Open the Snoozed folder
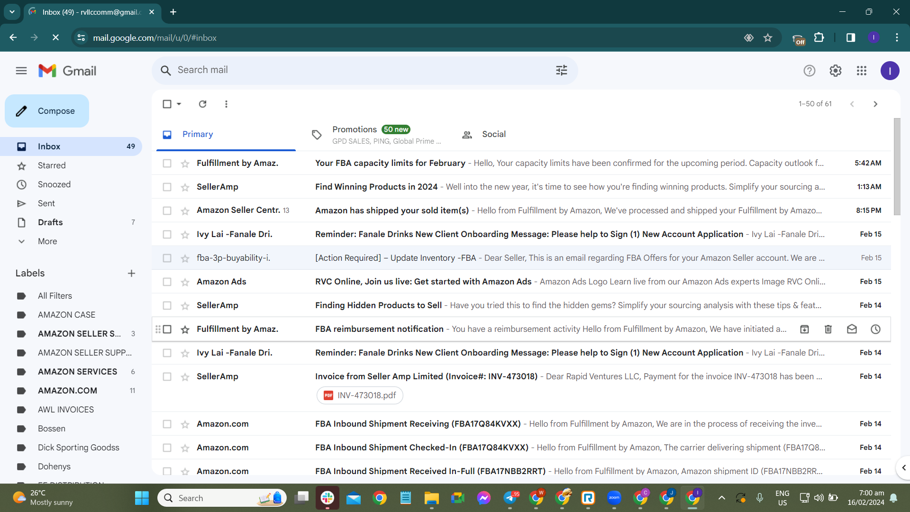The image size is (910, 512). click(54, 184)
